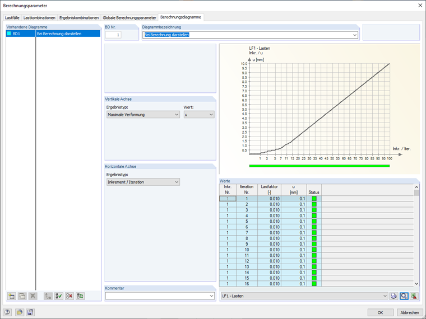Select the u value cell in iteration row 4
The height and width of the screenshot is (319, 426).
click(x=294, y=215)
